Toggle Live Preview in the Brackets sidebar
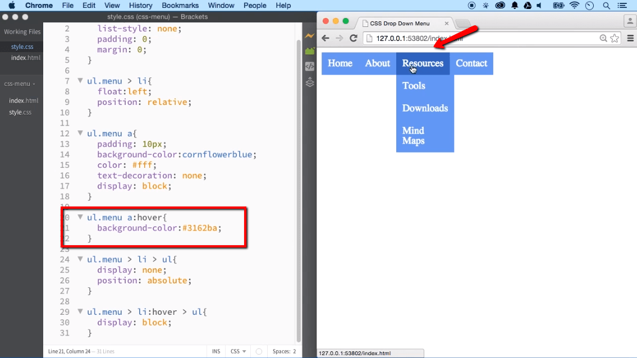The image size is (637, 358). [309, 35]
